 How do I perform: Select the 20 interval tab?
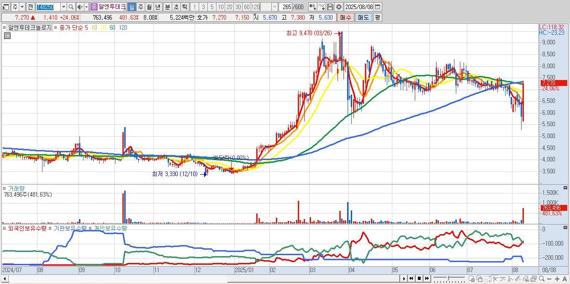click(x=229, y=7)
